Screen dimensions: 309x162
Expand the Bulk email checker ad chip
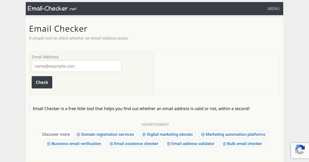242,143
